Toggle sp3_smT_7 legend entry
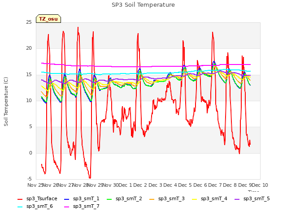287x215 pixels. [82, 206]
